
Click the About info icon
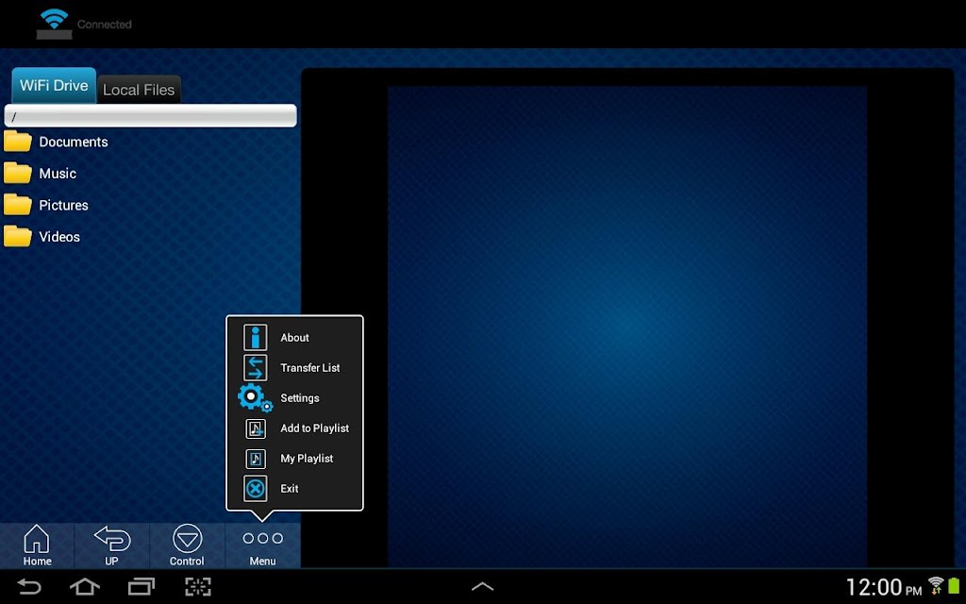point(255,338)
